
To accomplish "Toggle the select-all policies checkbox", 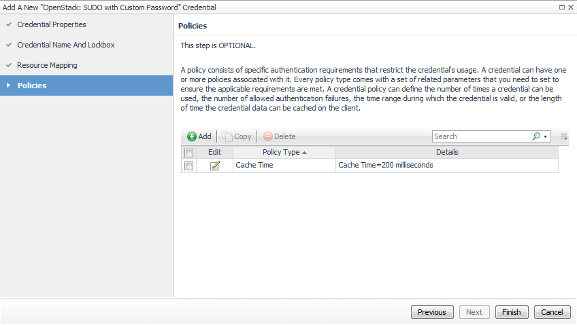I will tap(189, 153).
